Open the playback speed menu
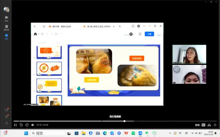220x137 pixels. (197, 125)
